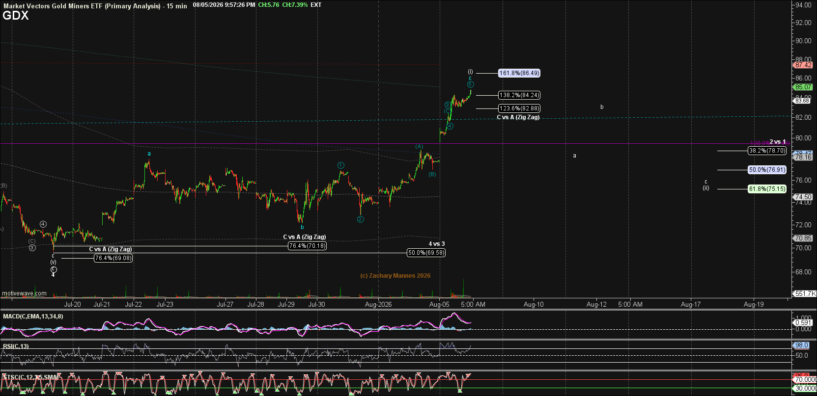The width and height of the screenshot is (817, 396).
Task: Click the CH:7.39% percent change readout
Action: [x=295, y=5]
